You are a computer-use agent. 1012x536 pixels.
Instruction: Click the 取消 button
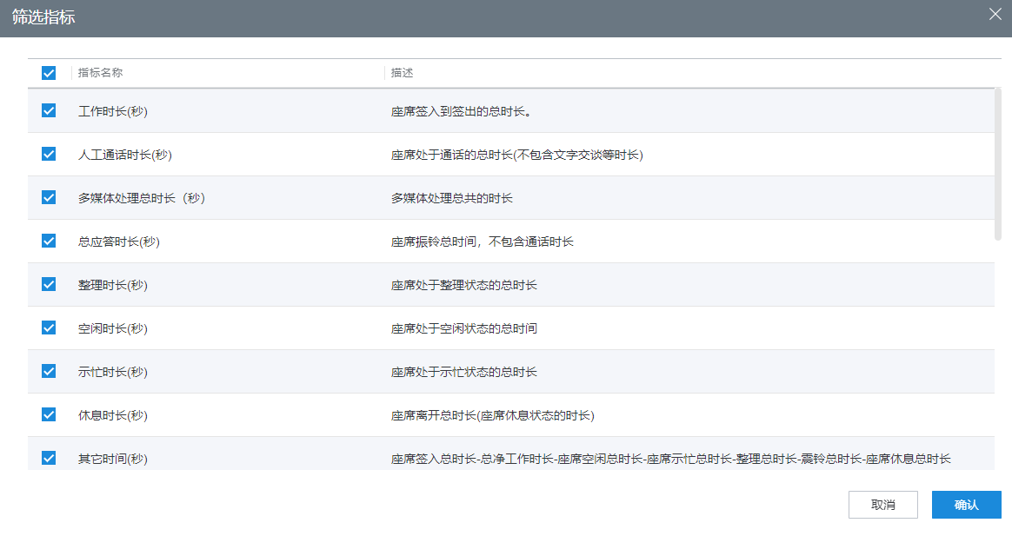click(x=883, y=505)
